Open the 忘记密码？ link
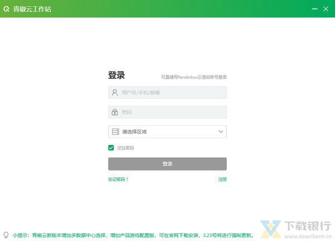 (118, 179)
